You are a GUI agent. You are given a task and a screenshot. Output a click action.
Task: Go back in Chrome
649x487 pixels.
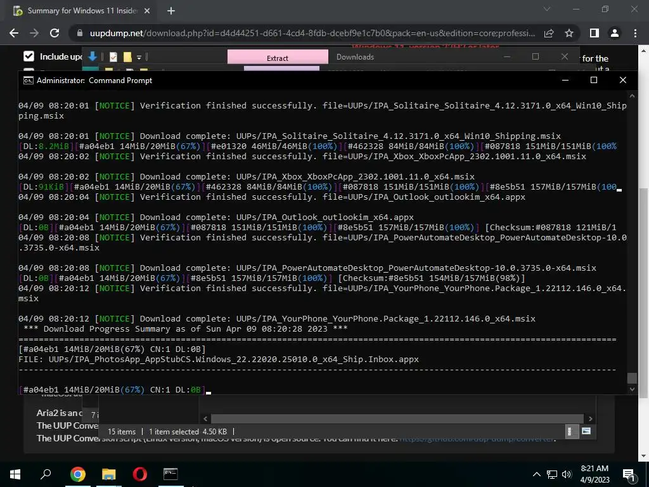[x=14, y=33]
